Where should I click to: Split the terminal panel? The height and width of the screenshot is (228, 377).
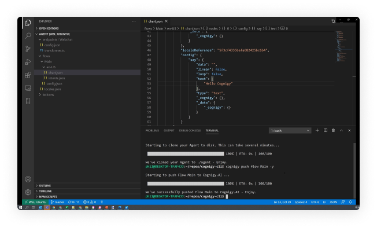pos(326,130)
